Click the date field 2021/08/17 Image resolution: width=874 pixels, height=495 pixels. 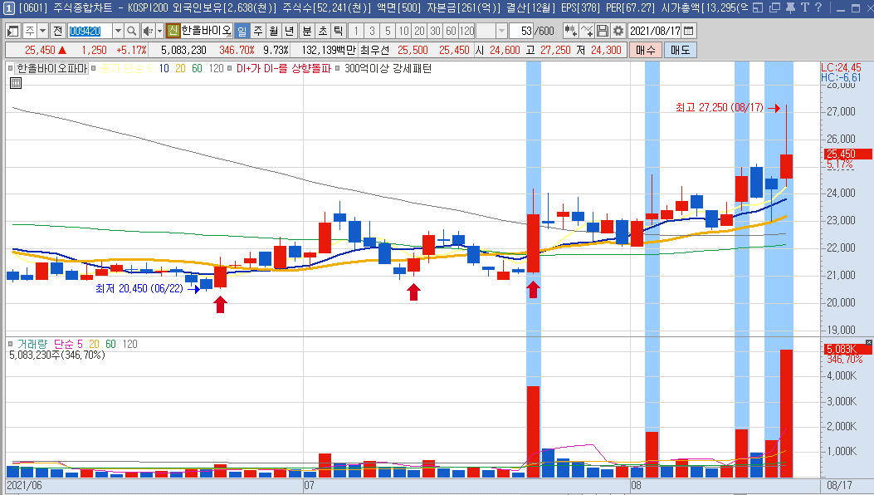click(x=655, y=31)
